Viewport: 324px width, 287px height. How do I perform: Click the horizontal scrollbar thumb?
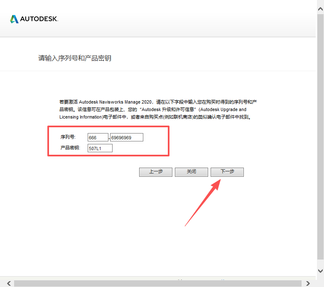pos(158,283)
